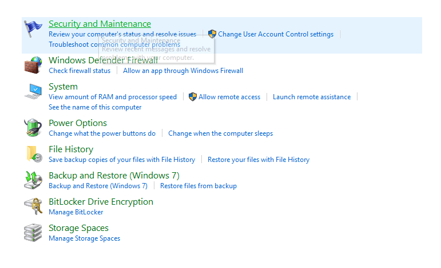Image resolution: width=441 pixels, height=268 pixels.
Task: Select Restore your files with File History
Action: [259, 160]
